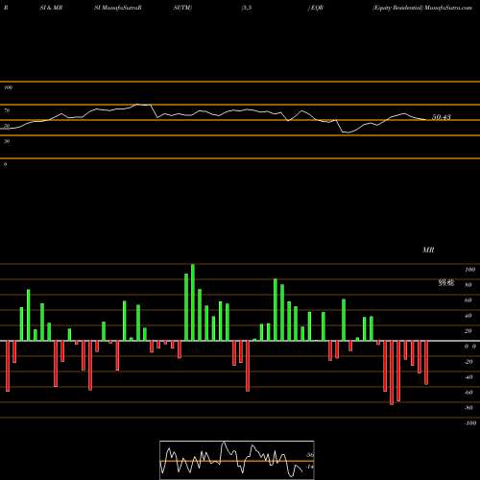Click the RSI axis label 100
This screenshot has height=480, width=480.
(8, 87)
